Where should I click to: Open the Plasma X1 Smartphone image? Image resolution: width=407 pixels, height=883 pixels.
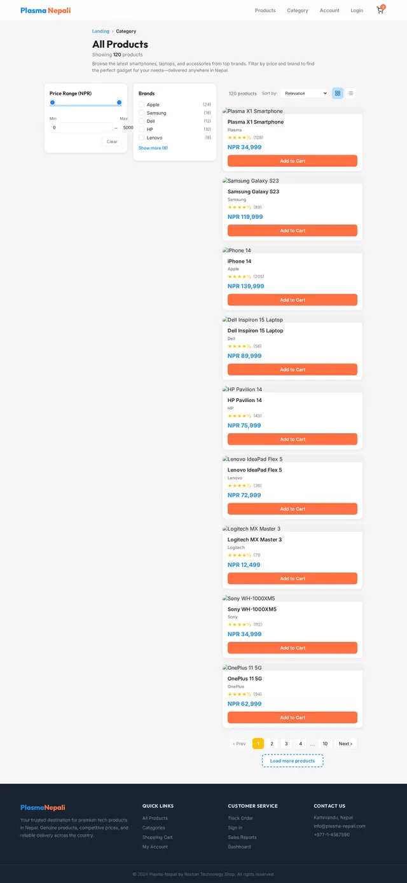point(253,111)
